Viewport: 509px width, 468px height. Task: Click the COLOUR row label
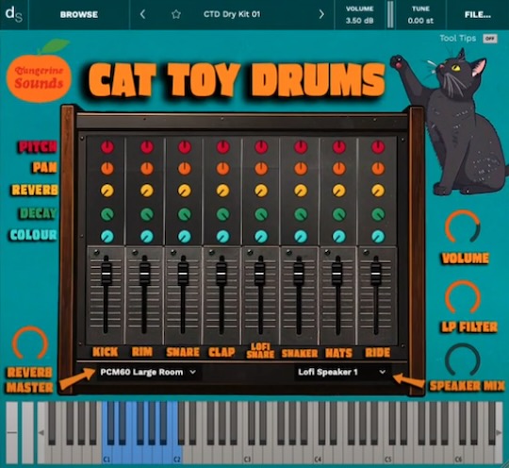click(33, 235)
